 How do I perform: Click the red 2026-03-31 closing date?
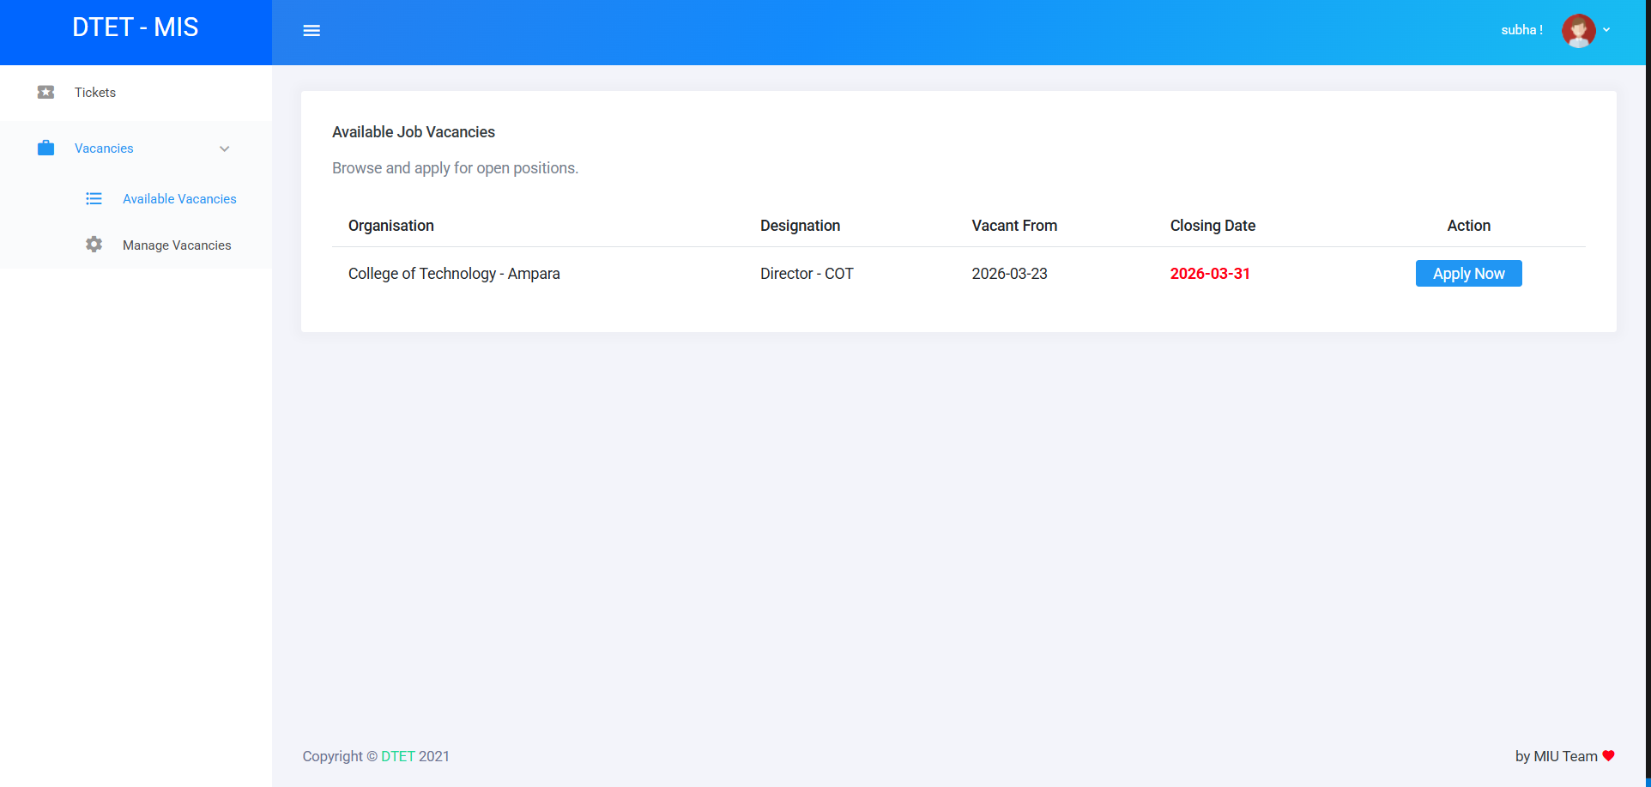point(1210,274)
